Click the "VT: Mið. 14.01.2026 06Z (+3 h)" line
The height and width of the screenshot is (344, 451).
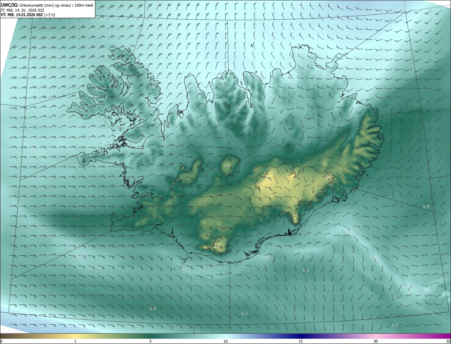click(28, 15)
